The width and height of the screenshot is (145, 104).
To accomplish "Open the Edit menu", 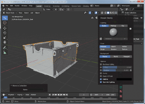I will 12,6.
